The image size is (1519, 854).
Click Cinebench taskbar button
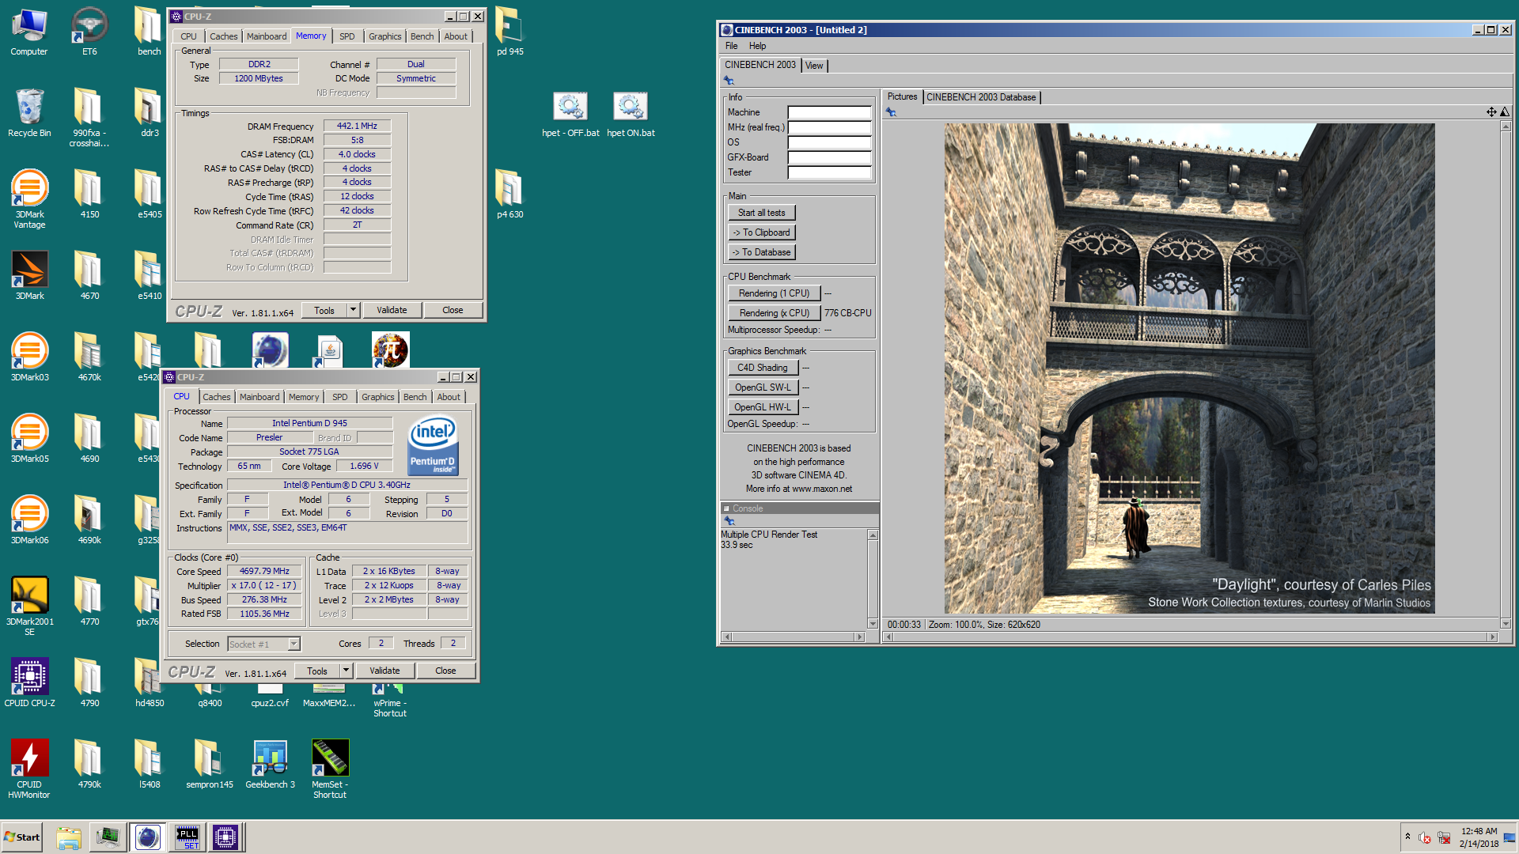148,837
